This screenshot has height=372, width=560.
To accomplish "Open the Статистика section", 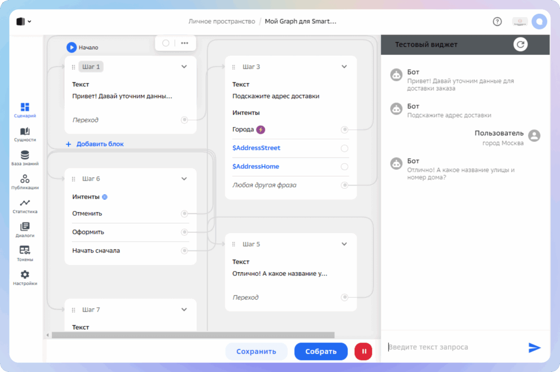I will tap(25, 206).
